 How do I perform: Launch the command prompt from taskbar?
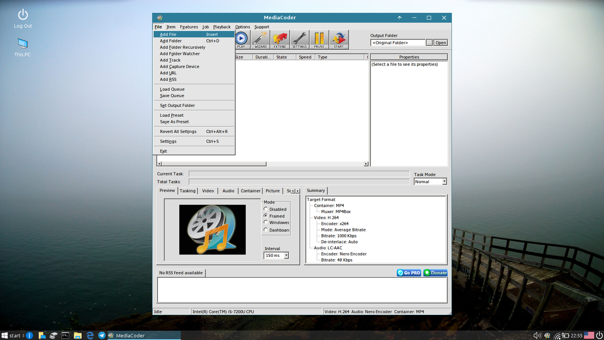[x=66, y=336]
